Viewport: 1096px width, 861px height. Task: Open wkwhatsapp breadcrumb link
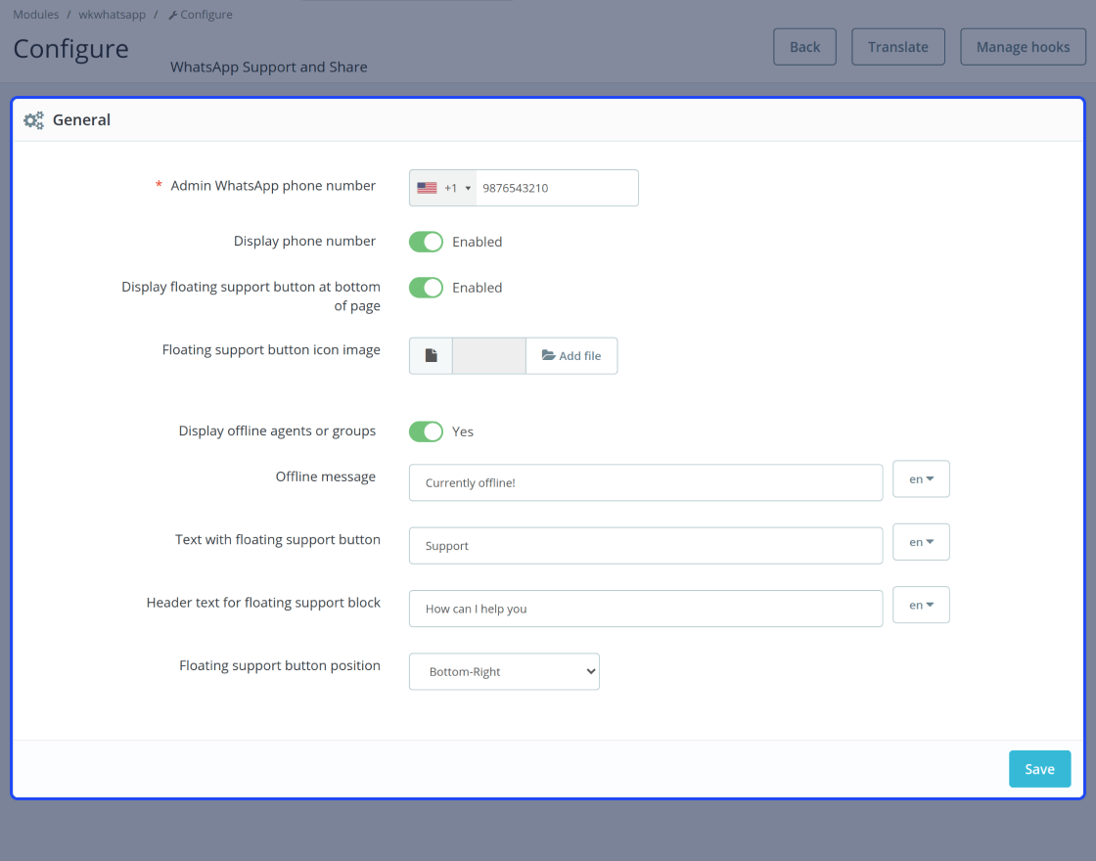click(112, 15)
